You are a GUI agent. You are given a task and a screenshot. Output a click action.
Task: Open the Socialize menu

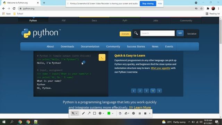(192, 34)
